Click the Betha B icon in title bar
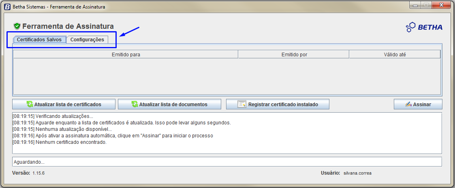 [x=7, y=6]
